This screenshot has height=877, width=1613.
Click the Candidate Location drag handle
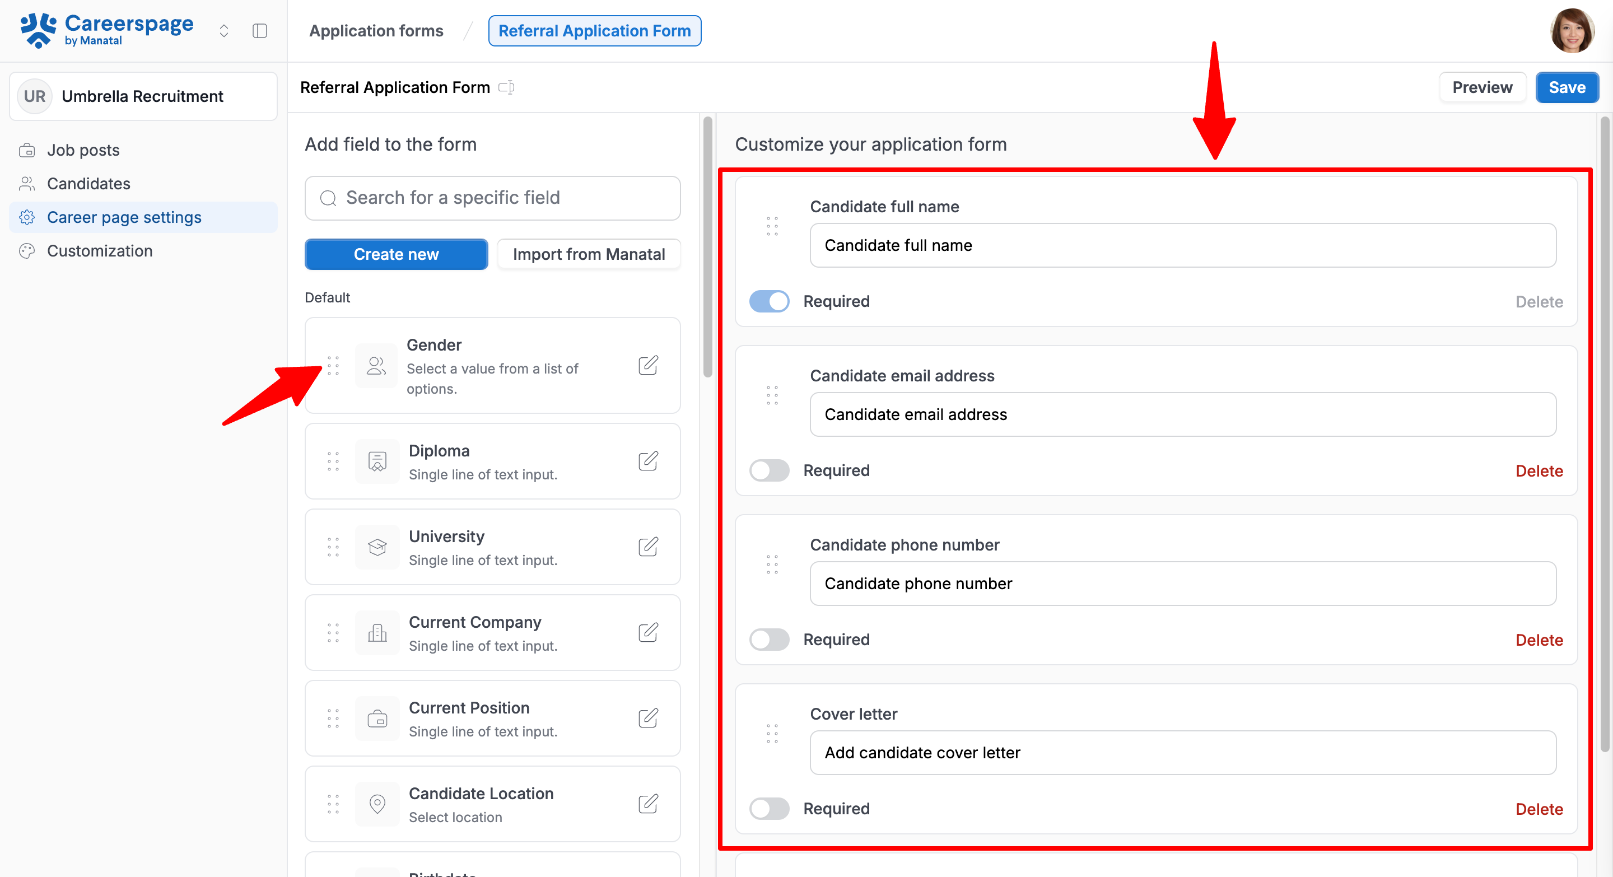pyautogui.click(x=333, y=804)
